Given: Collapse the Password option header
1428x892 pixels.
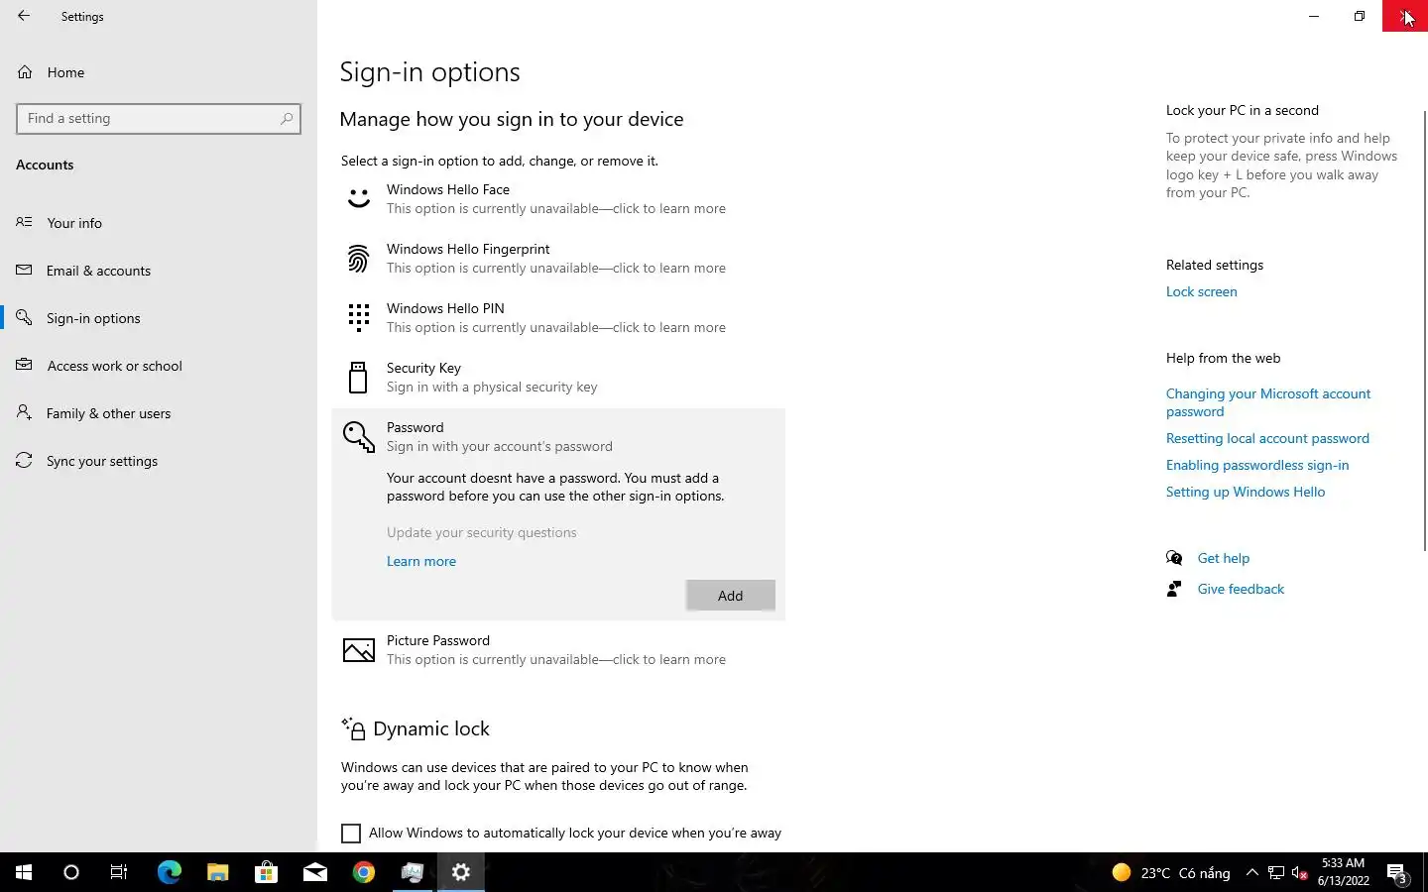Looking at the screenshot, I should [x=558, y=437].
